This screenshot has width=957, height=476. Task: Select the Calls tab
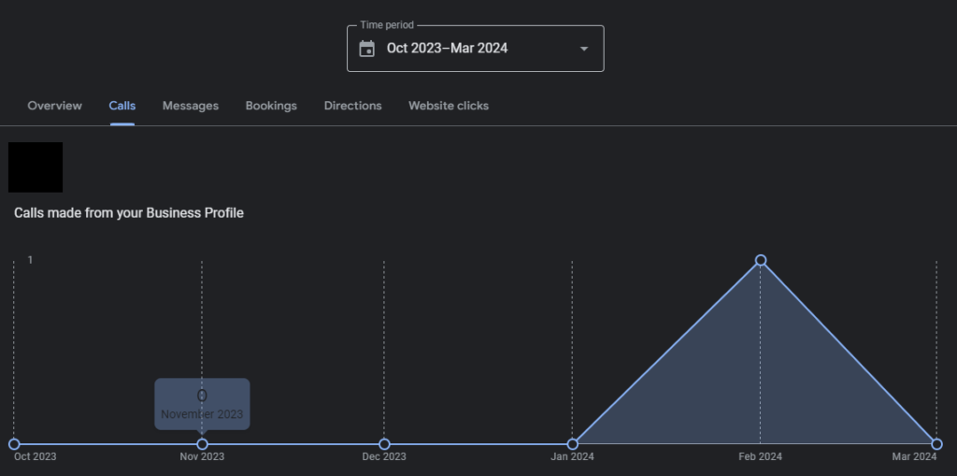[x=122, y=106]
